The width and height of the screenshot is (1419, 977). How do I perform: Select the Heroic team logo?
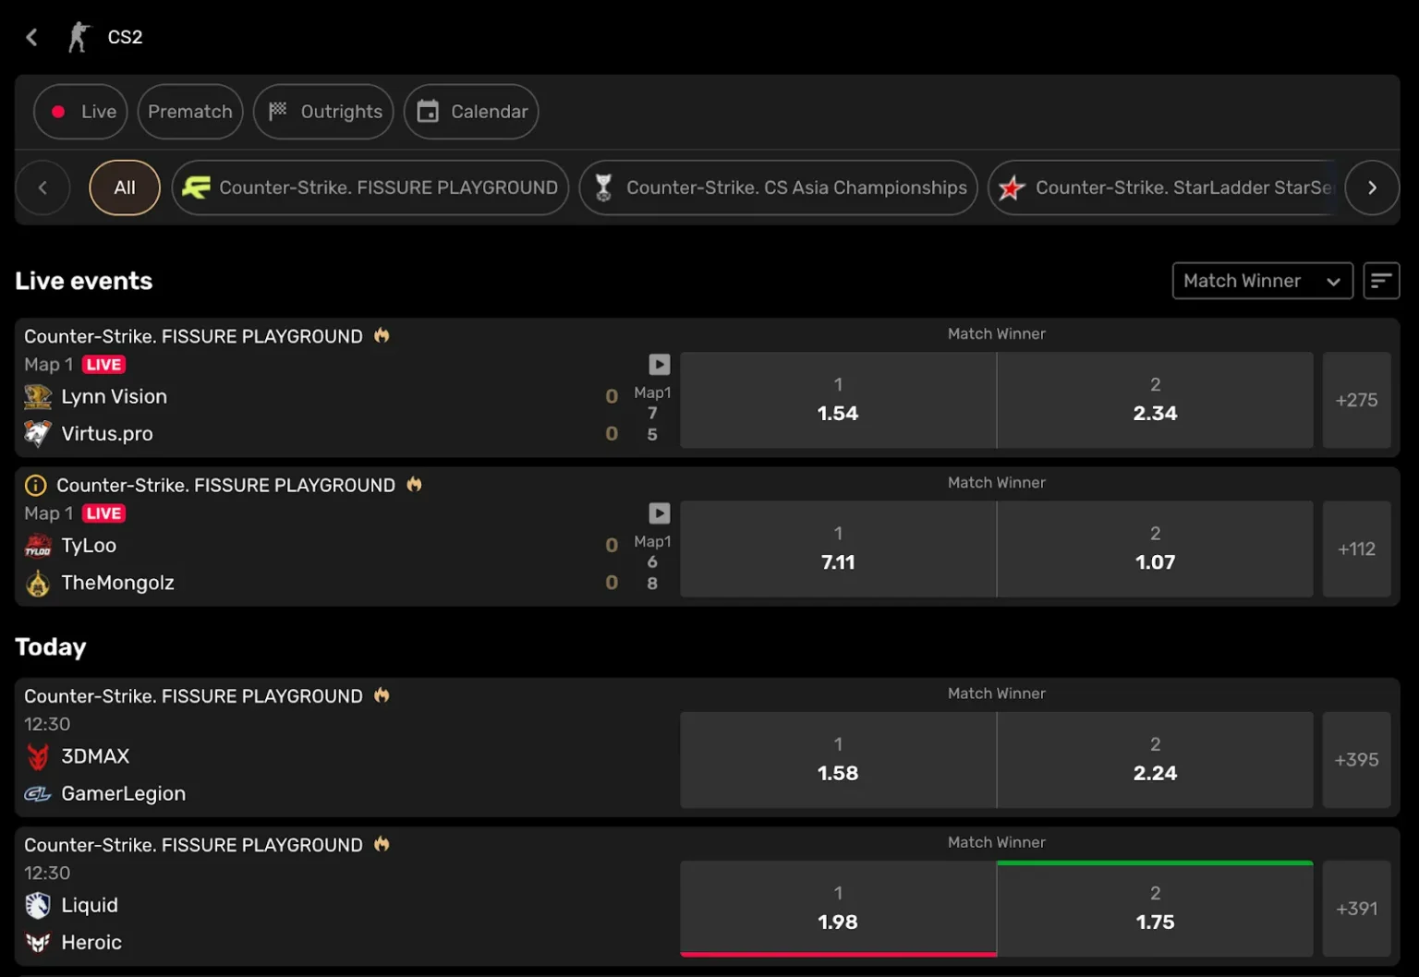[x=37, y=943]
